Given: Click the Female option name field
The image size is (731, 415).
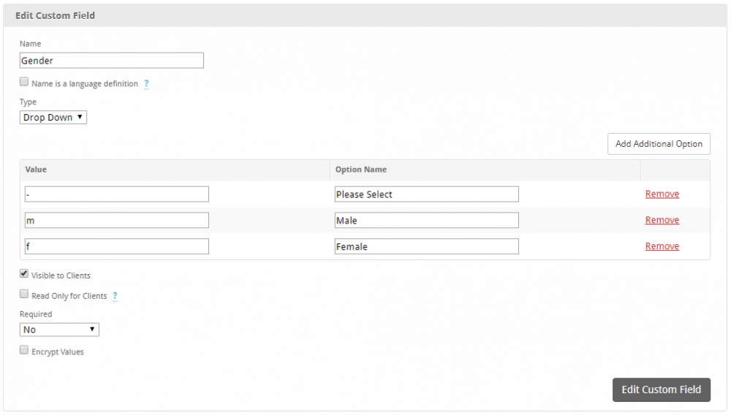Looking at the screenshot, I should pyautogui.click(x=427, y=246).
